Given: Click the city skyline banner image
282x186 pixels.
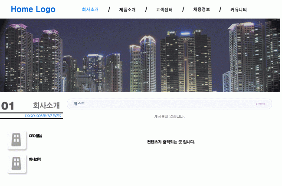Looking at the screenshot, I should click(140, 55).
